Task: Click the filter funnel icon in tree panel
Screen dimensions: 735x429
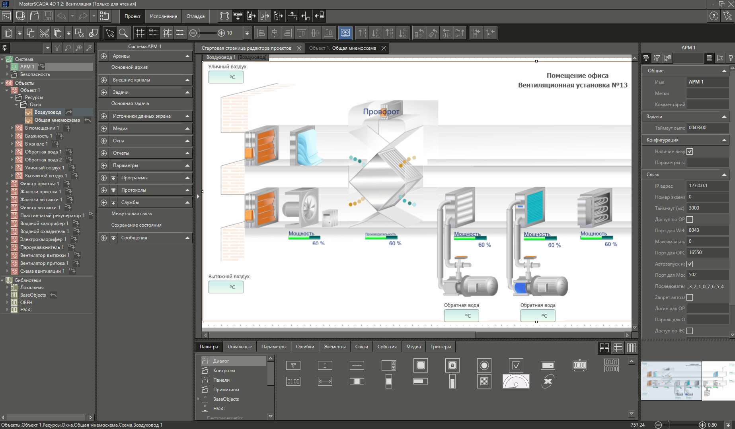Action: click(x=57, y=48)
